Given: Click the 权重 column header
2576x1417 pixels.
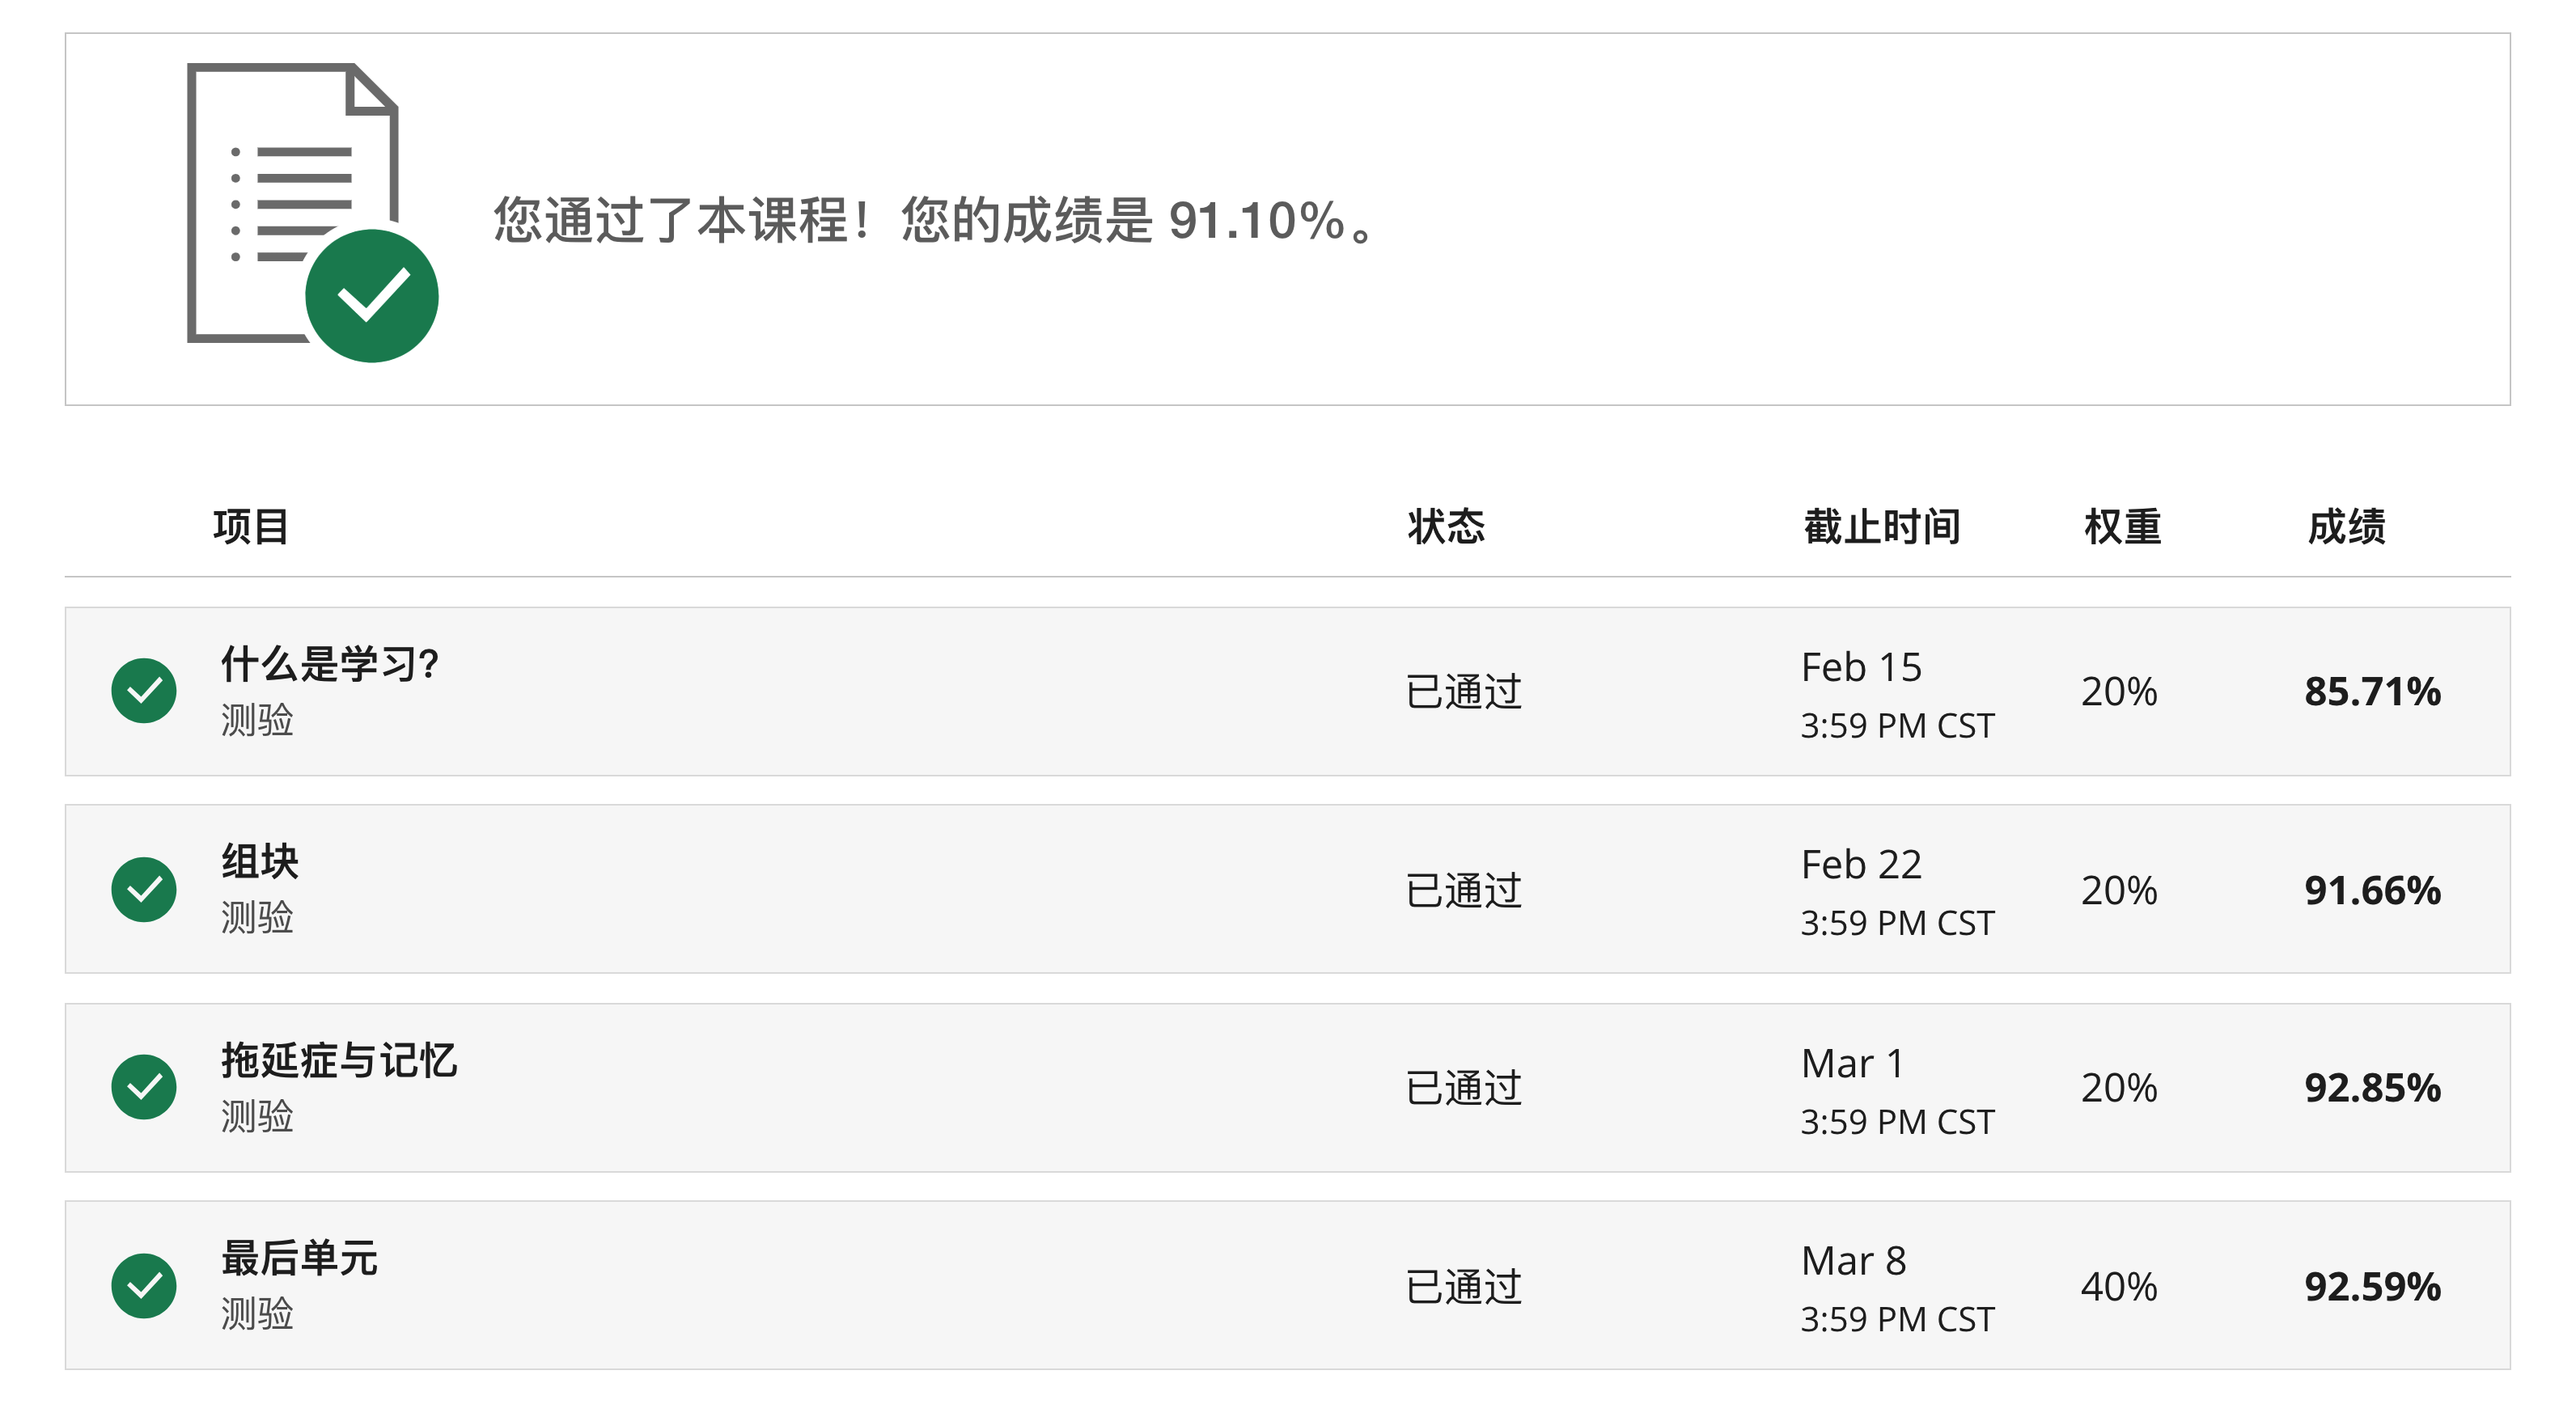Looking at the screenshot, I should [x=2122, y=527].
